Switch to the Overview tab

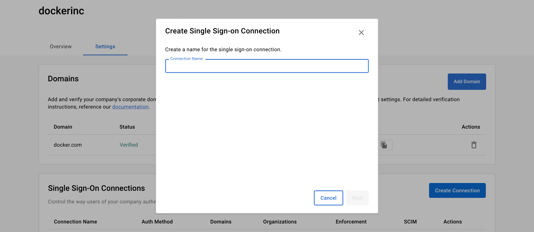click(x=61, y=47)
